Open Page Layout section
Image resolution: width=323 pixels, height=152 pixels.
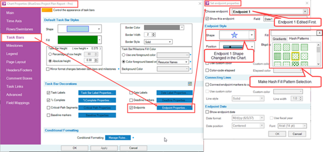16,62
